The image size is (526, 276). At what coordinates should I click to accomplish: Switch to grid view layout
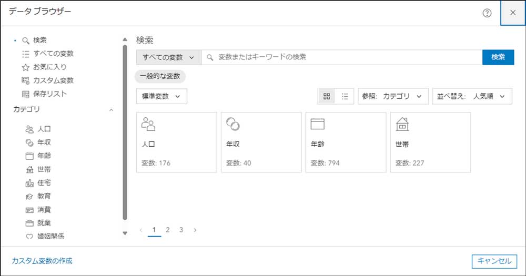pos(327,96)
